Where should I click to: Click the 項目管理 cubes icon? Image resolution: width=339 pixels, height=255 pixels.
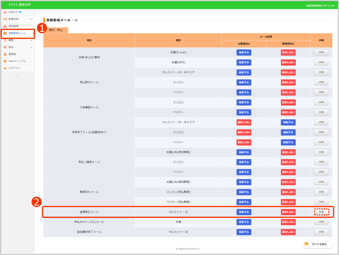click(x=5, y=26)
